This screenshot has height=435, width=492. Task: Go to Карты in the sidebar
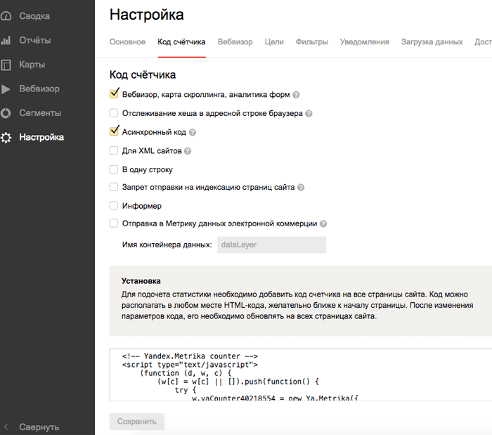(32, 65)
